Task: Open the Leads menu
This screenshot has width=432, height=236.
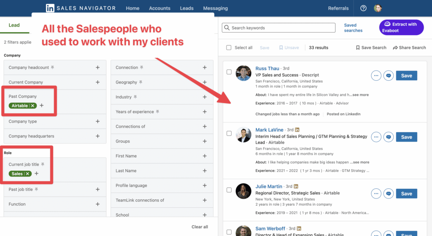Action: (x=187, y=8)
